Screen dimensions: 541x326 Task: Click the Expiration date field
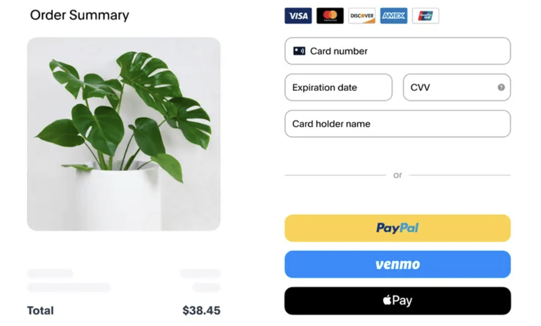[339, 87]
